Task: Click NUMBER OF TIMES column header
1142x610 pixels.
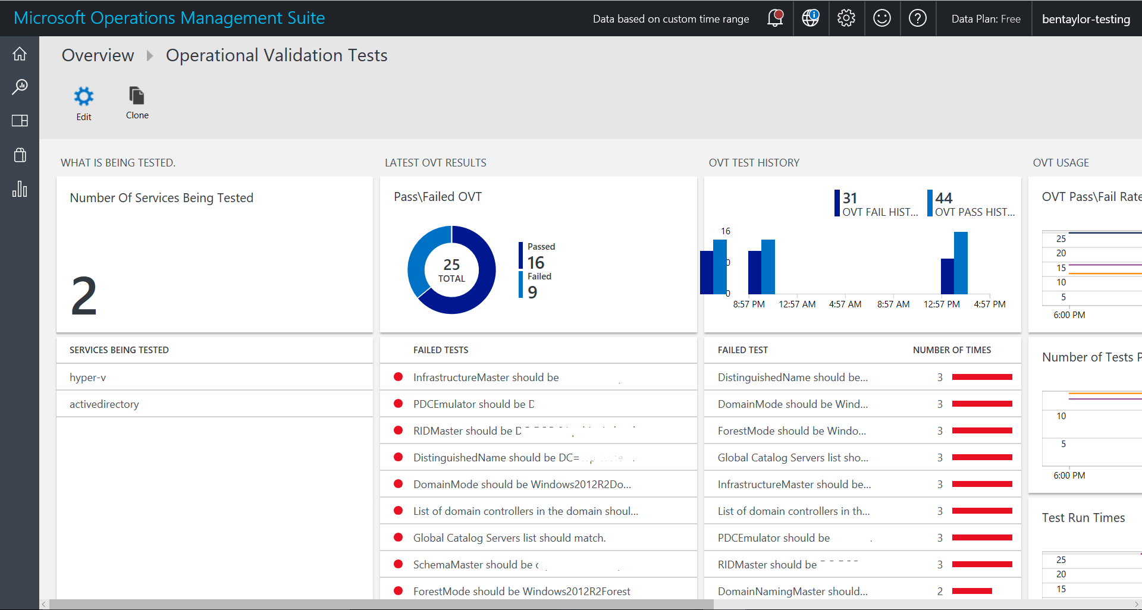Action: pyautogui.click(x=952, y=350)
